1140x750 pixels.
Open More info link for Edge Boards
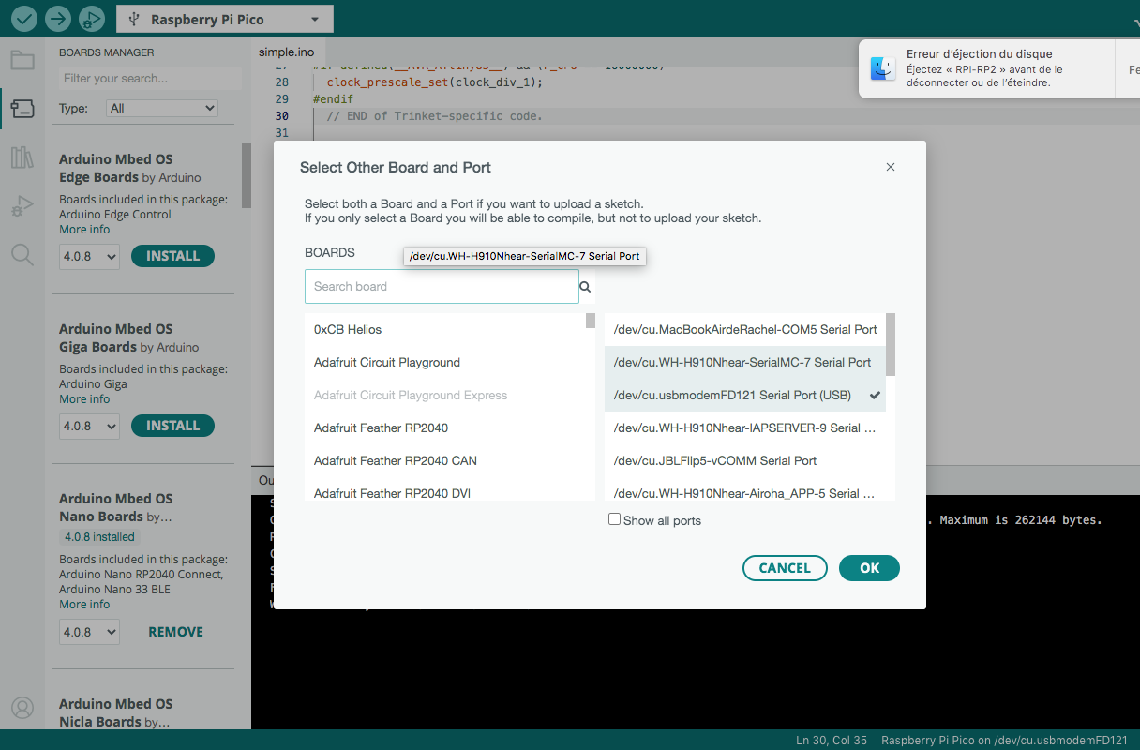[84, 230]
